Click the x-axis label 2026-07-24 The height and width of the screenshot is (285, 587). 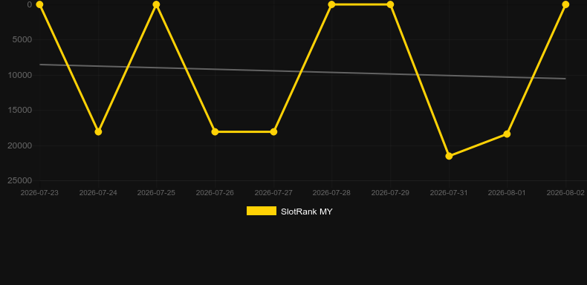[98, 193]
